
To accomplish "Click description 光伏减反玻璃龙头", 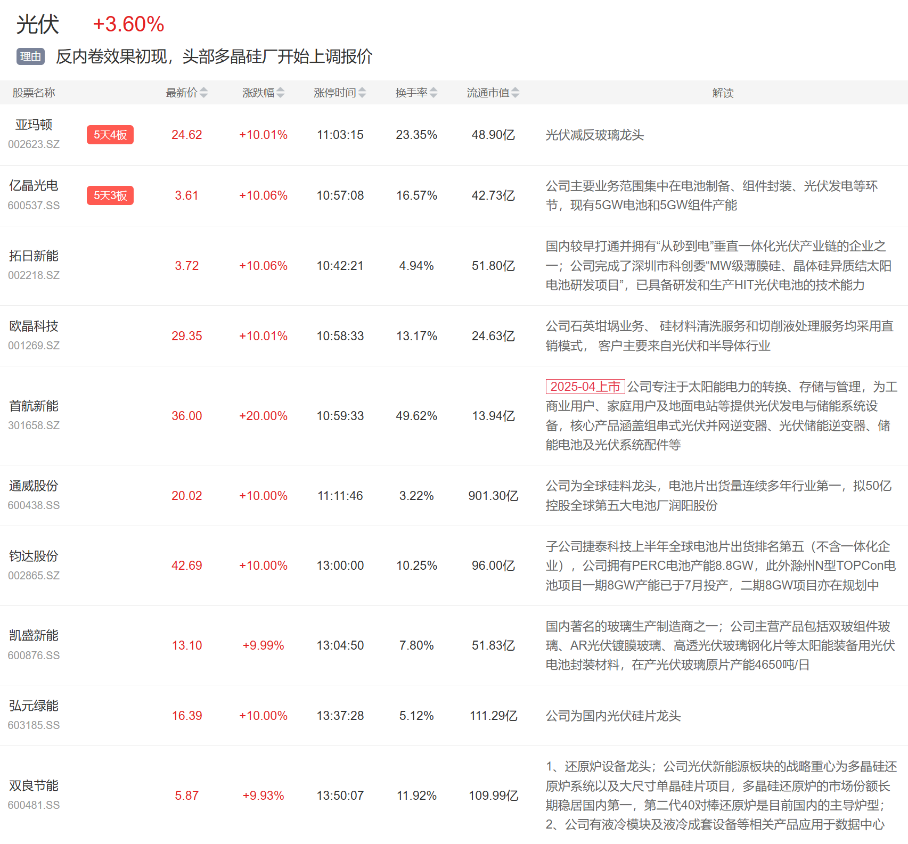I will tap(595, 135).
